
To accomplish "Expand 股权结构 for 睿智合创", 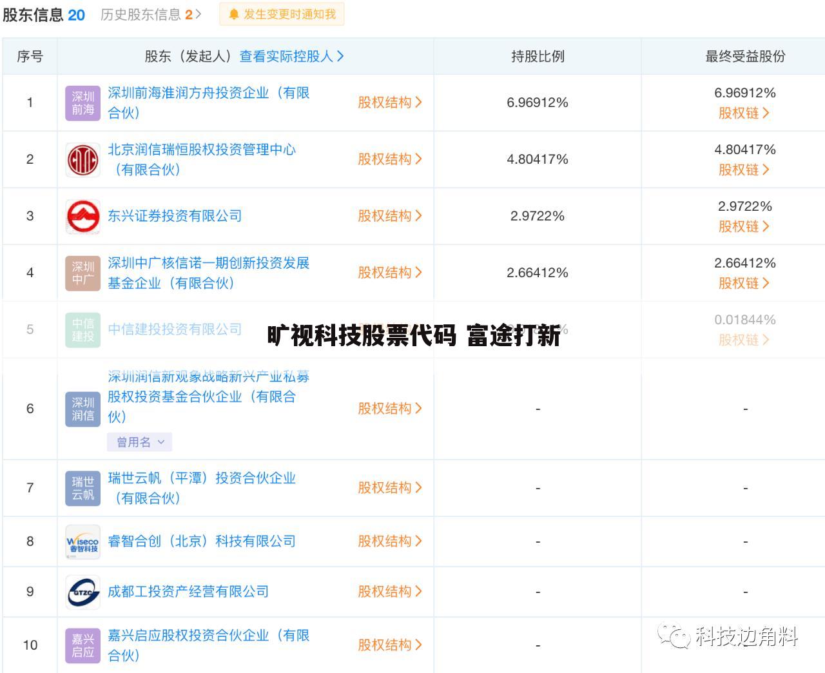I will click(x=390, y=541).
